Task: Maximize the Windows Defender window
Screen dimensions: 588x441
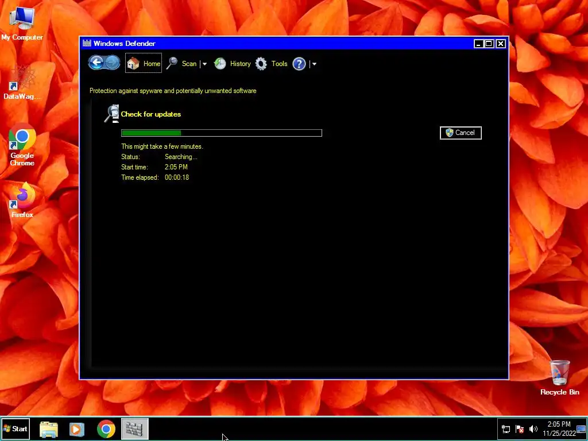Action: point(489,44)
